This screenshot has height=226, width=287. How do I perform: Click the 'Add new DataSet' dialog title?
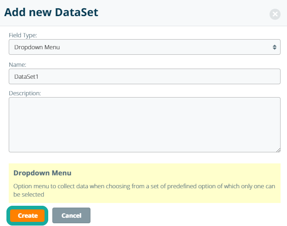point(51,12)
